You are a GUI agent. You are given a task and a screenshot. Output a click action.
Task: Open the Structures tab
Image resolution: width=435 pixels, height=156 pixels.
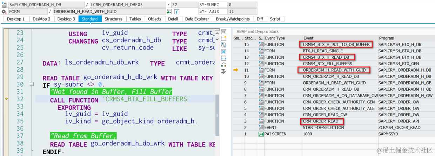(x=114, y=19)
